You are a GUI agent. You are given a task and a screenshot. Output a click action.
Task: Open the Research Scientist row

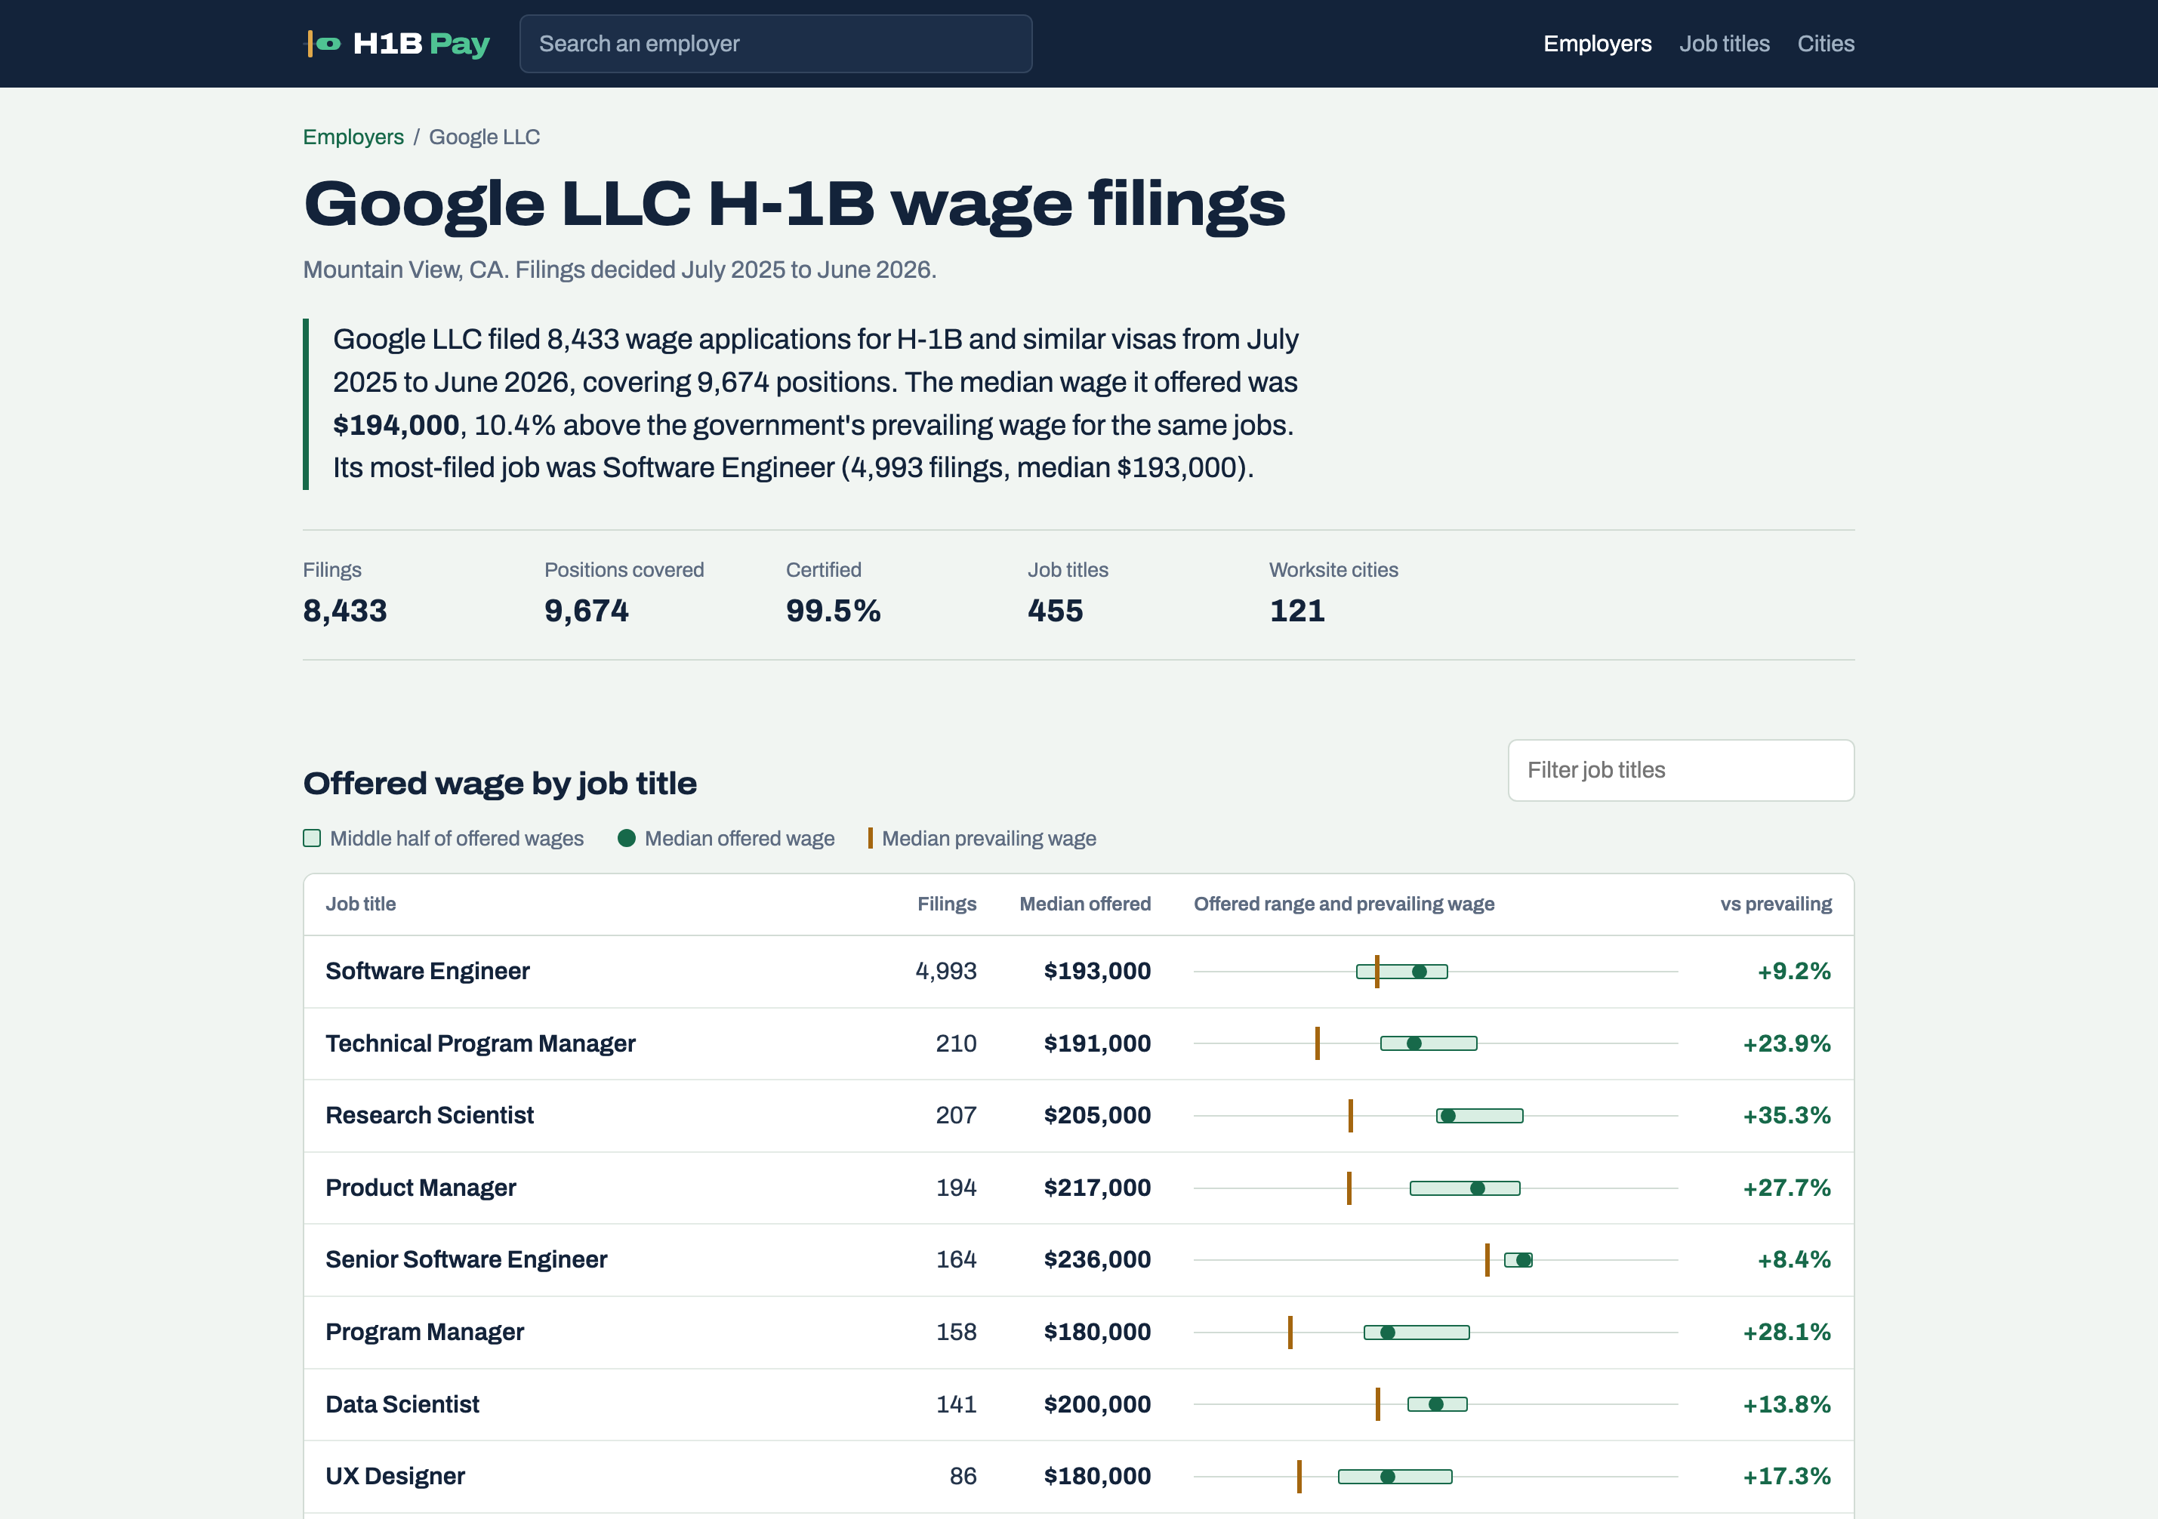(x=1078, y=1116)
